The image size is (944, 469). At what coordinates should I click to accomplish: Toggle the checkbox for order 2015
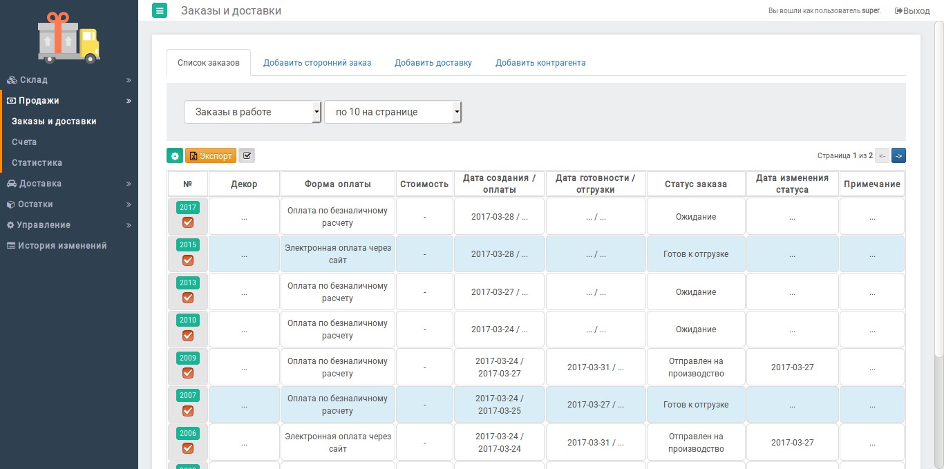[188, 260]
